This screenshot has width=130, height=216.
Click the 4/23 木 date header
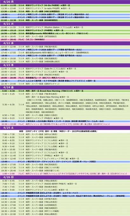pyautogui.click(x=65, y=65)
